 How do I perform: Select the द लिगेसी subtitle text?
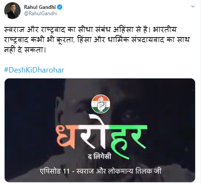pyautogui.click(x=99, y=156)
